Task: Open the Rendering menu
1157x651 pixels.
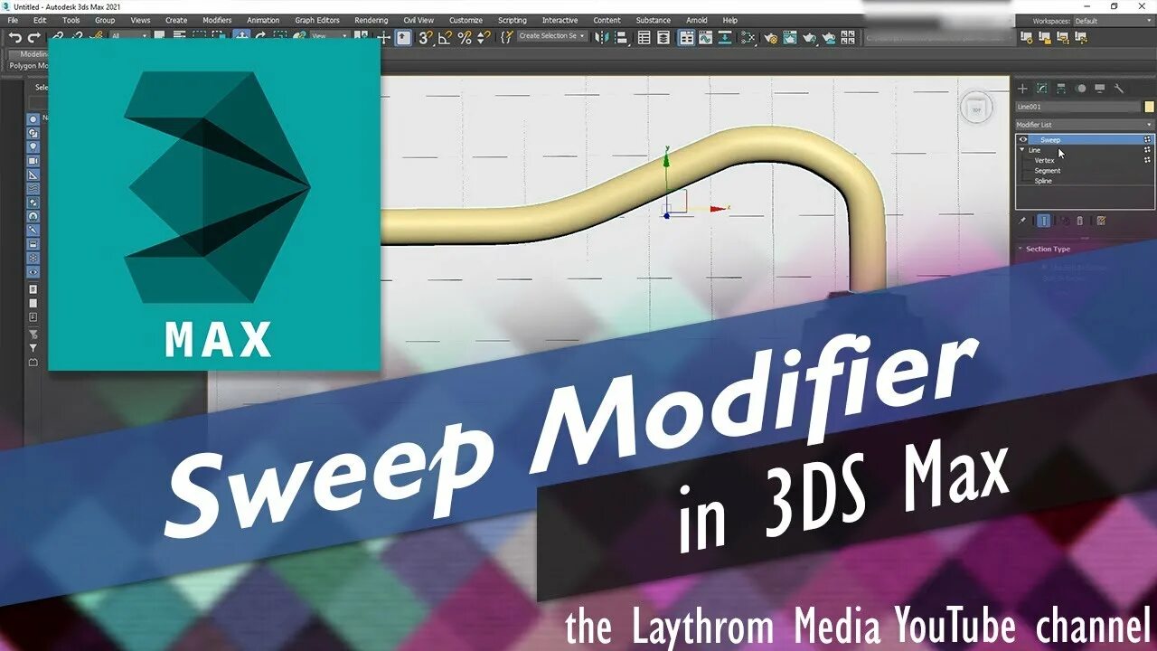Action: pos(371,20)
